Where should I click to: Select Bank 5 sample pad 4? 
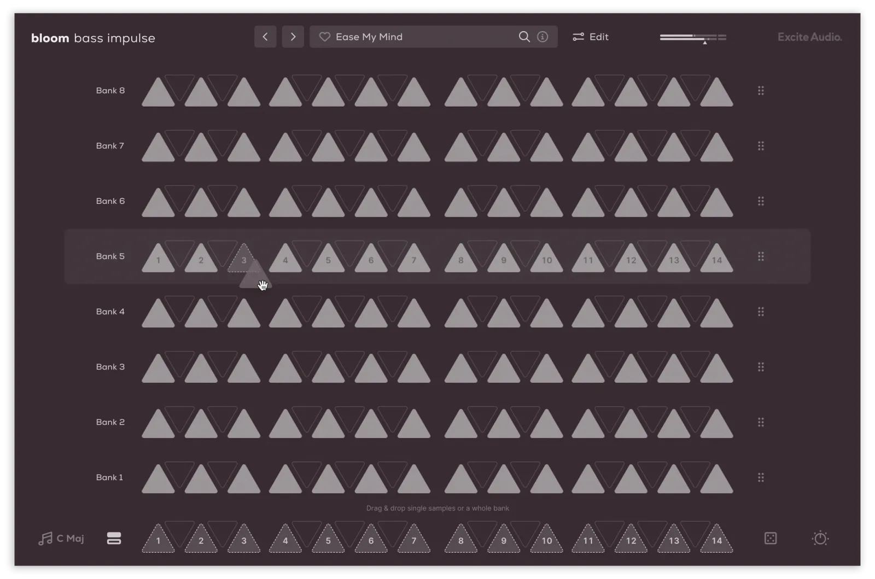click(285, 259)
